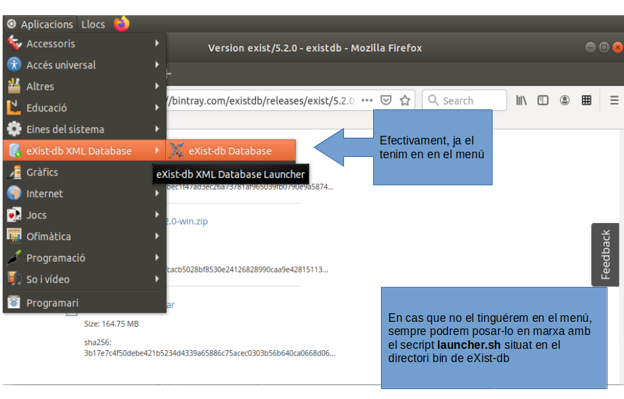The width and height of the screenshot is (624, 399).
Task: Open the Programació menu category
Action: point(85,258)
